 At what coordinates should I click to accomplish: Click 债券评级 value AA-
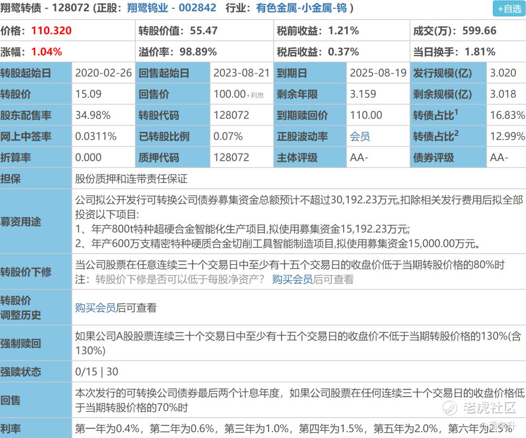pos(499,158)
